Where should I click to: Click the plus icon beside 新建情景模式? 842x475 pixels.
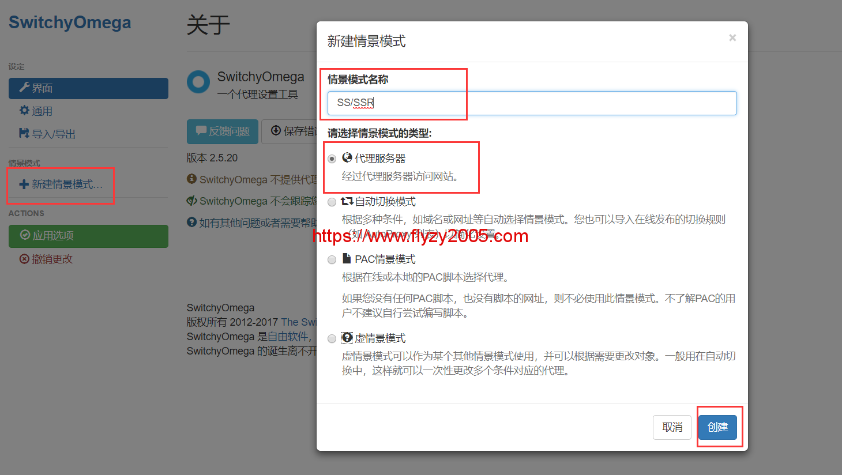pyautogui.click(x=24, y=184)
